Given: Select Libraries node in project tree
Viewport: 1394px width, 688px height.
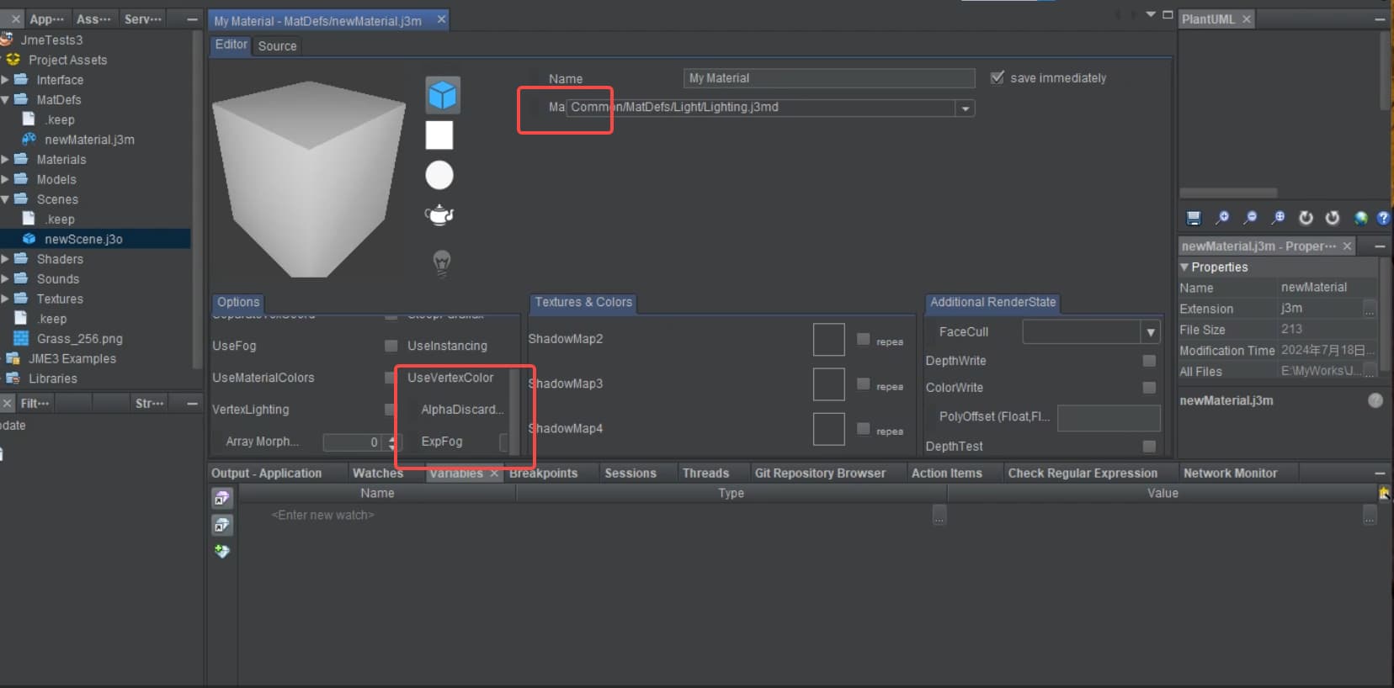Looking at the screenshot, I should (52, 378).
